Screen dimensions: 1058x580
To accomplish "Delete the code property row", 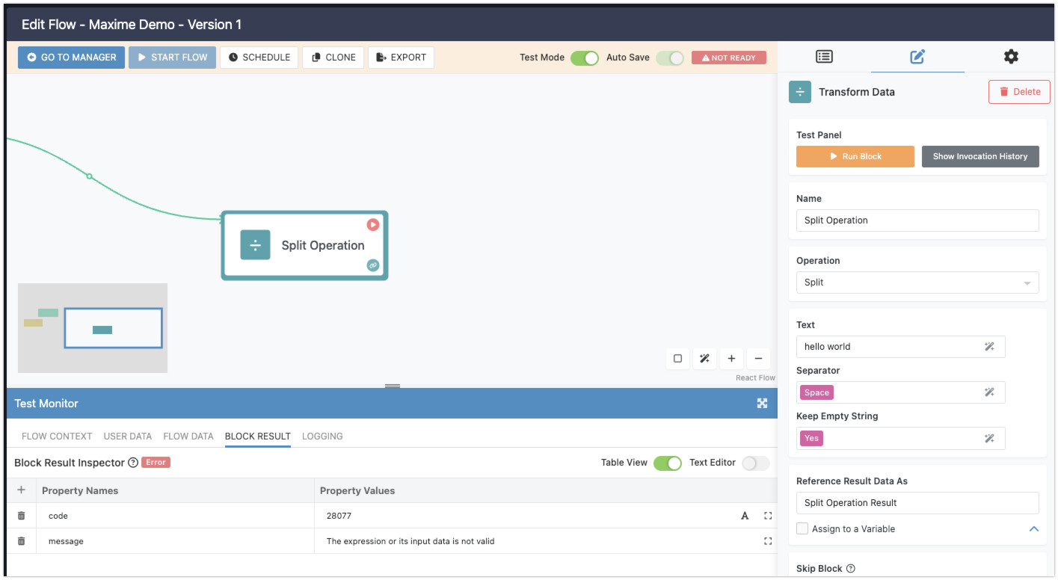I will [x=22, y=516].
